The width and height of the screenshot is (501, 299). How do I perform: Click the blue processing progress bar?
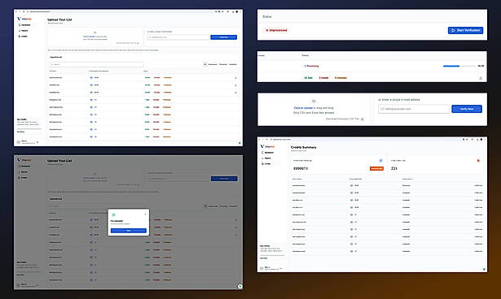[459, 66]
